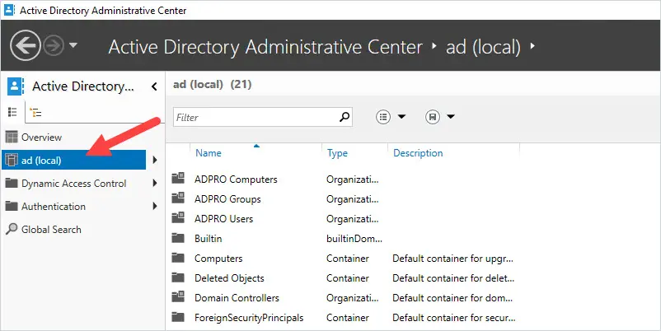Click the builtinDom... type cell
The image size is (661, 331).
354,239
